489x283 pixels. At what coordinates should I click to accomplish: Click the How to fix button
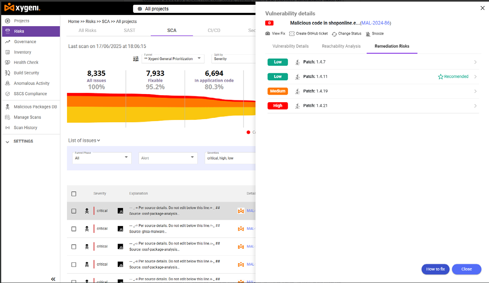click(435, 269)
